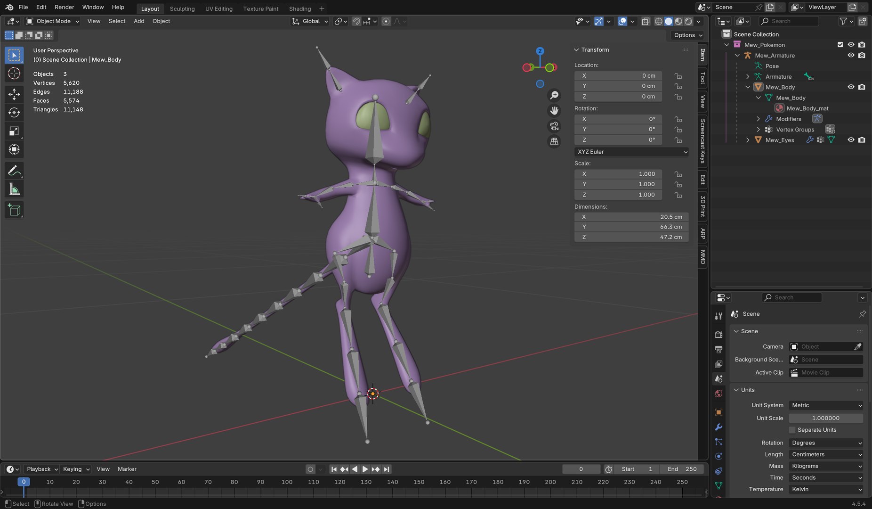The height and width of the screenshot is (509, 872).
Task: Click the pan view hand icon
Action: click(x=554, y=111)
